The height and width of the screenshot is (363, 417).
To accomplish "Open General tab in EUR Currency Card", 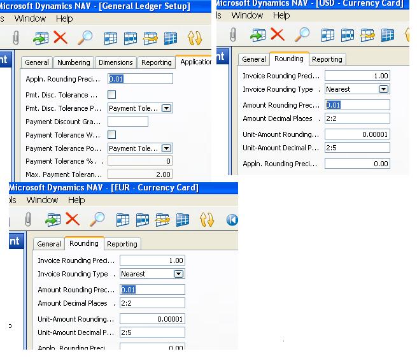I will click(49, 244).
